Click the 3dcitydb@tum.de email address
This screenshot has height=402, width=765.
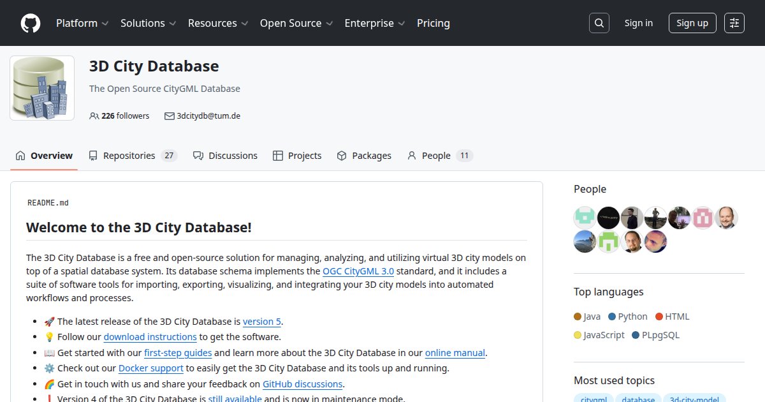[x=208, y=116]
